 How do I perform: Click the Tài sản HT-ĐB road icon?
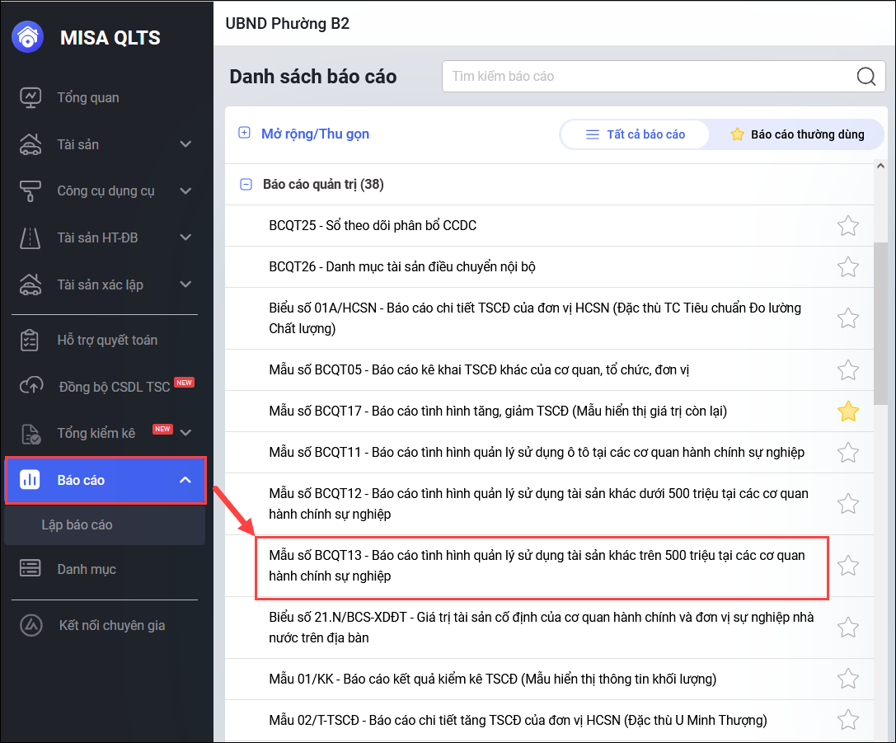(x=30, y=237)
